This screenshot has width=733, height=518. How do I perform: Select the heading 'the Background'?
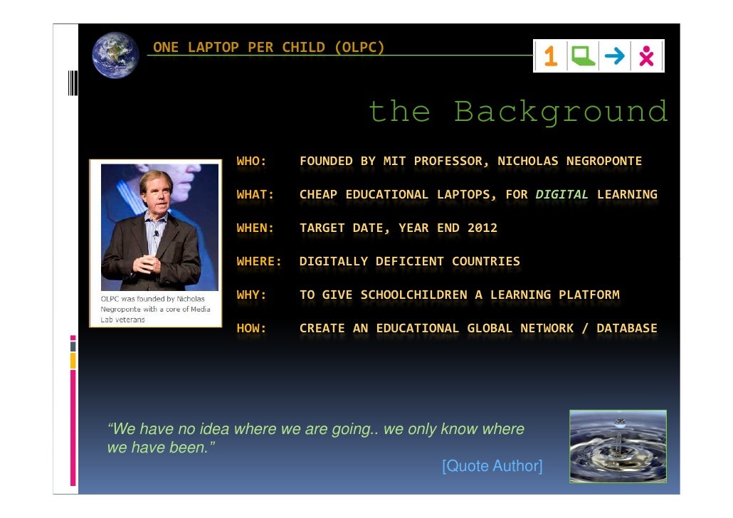tap(518, 112)
